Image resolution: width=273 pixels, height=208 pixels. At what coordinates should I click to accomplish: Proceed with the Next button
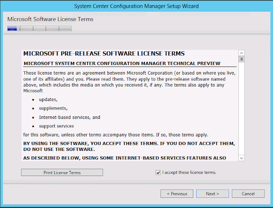[x=212, y=194]
